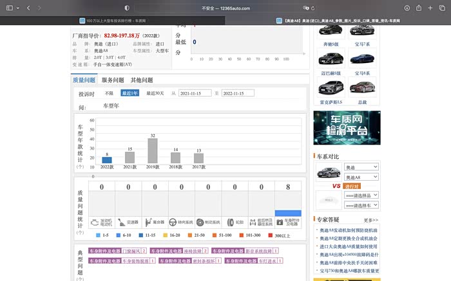Select the 不限 complaint time filter
The height and width of the screenshot is (281, 451).
pos(109,93)
